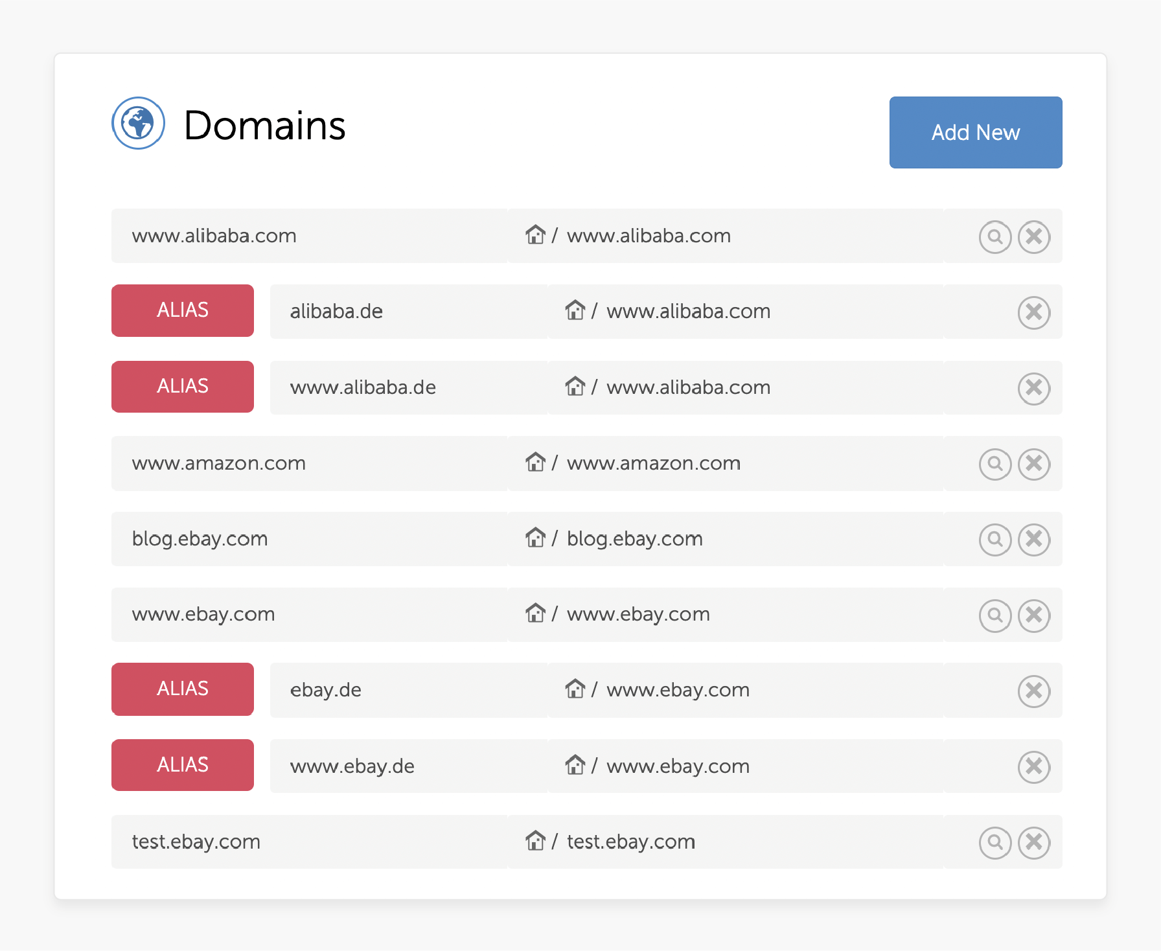Click the Domains heading text
Viewport: 1161px width, 951px height.
[264, 125]
